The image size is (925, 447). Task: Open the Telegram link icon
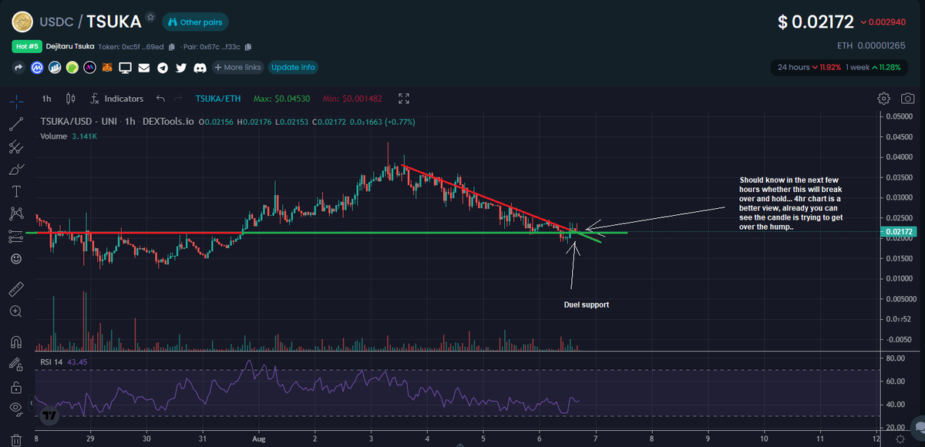point(163,68)
